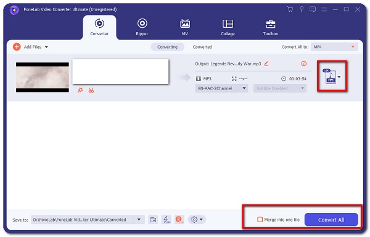Click the register key icon
Image resolution: width=370 pixels, height=237 pixels.
click(302, 9)
